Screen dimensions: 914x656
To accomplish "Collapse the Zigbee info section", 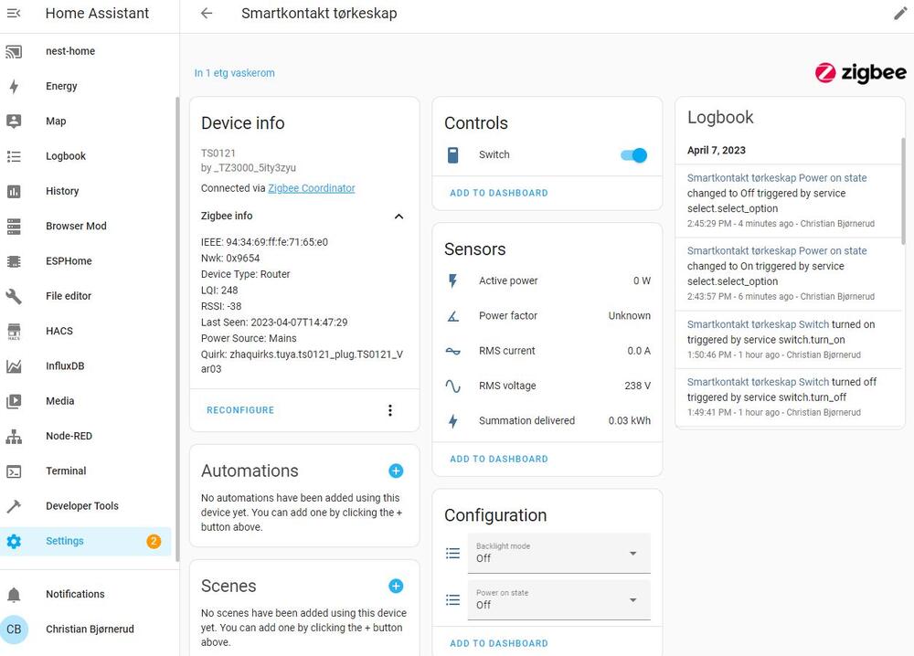I will 399,217.
